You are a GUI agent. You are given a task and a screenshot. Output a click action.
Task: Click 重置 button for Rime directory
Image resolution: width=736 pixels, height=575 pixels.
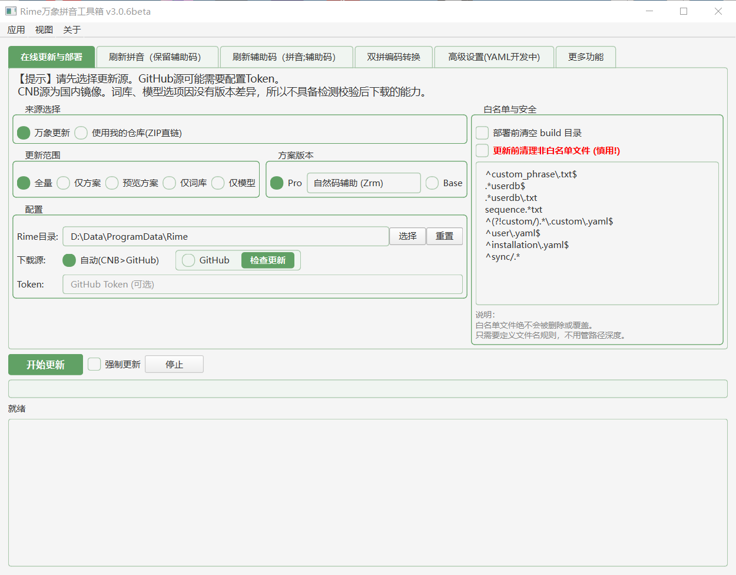445,236
